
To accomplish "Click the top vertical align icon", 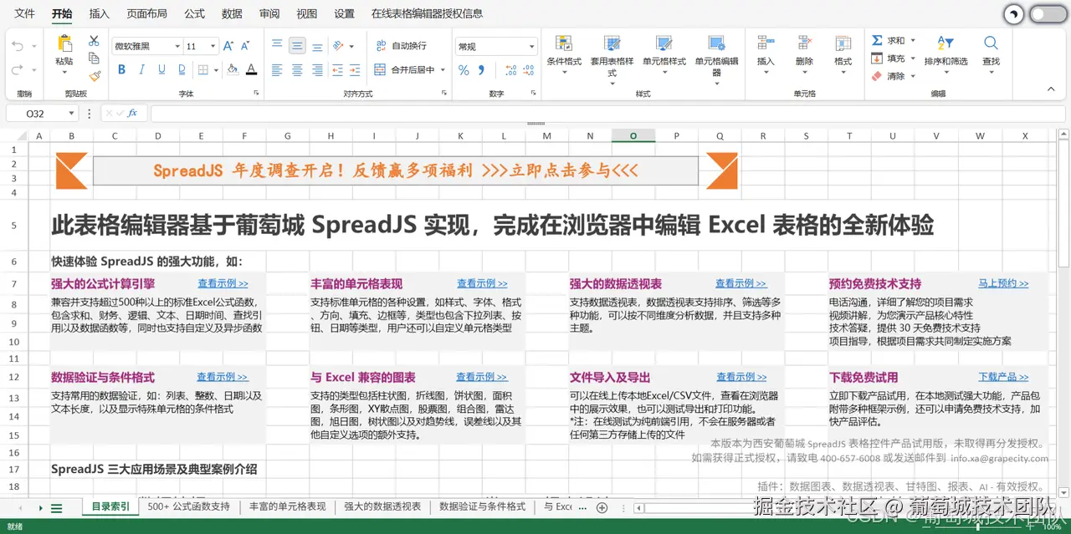I will coord(278,46).
